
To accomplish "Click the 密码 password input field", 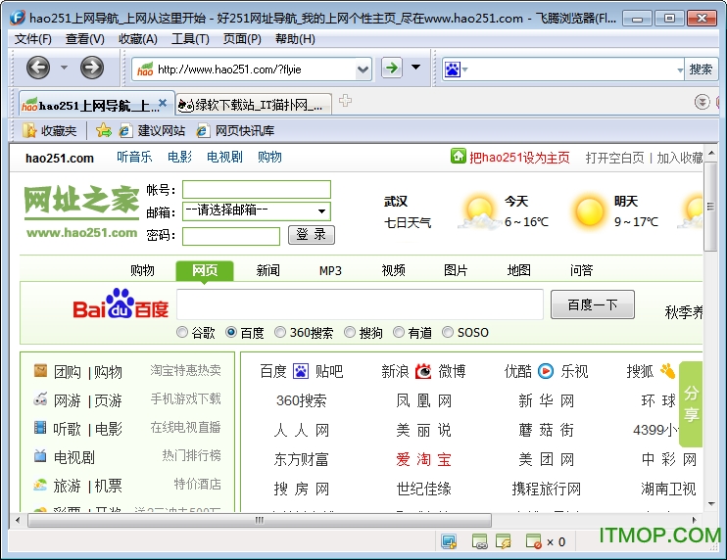I will click(231, 236).
